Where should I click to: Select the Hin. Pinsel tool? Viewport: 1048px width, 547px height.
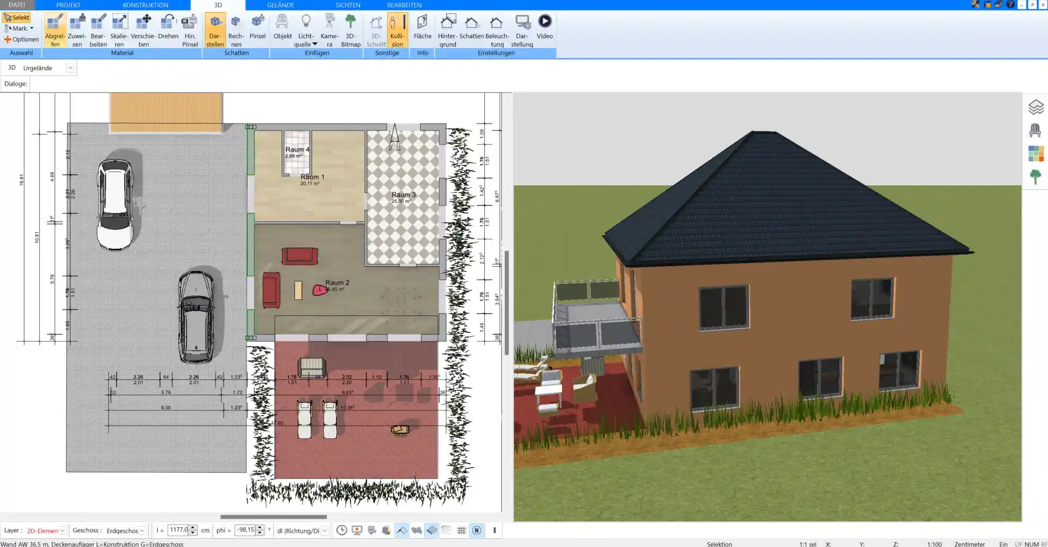pyautogui.click(x=190, y=31)
